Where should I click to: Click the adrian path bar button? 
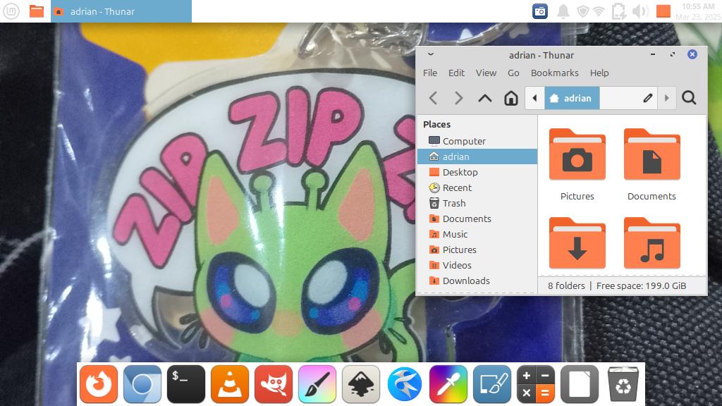(572, 99)
